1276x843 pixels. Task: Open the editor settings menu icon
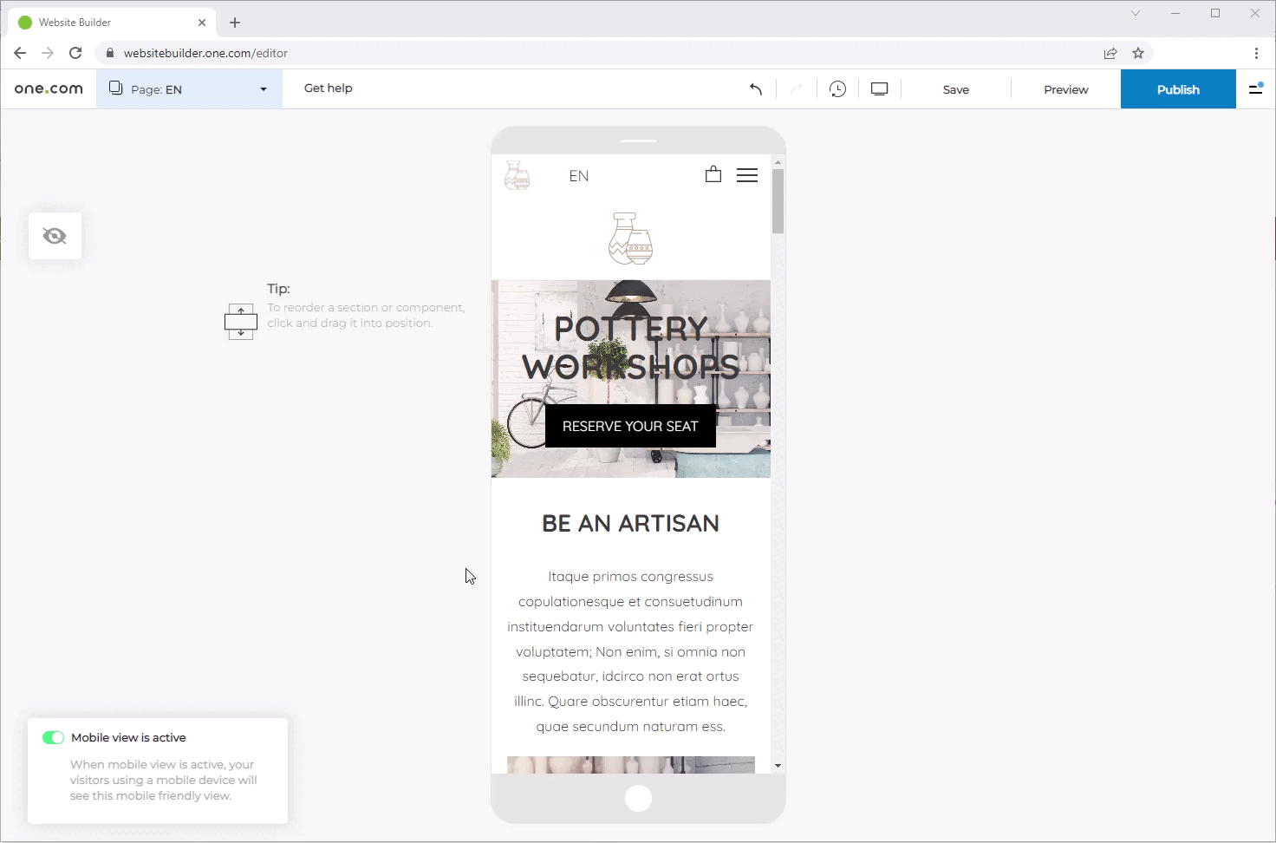pyautogui.click(x=1255, y=89)
